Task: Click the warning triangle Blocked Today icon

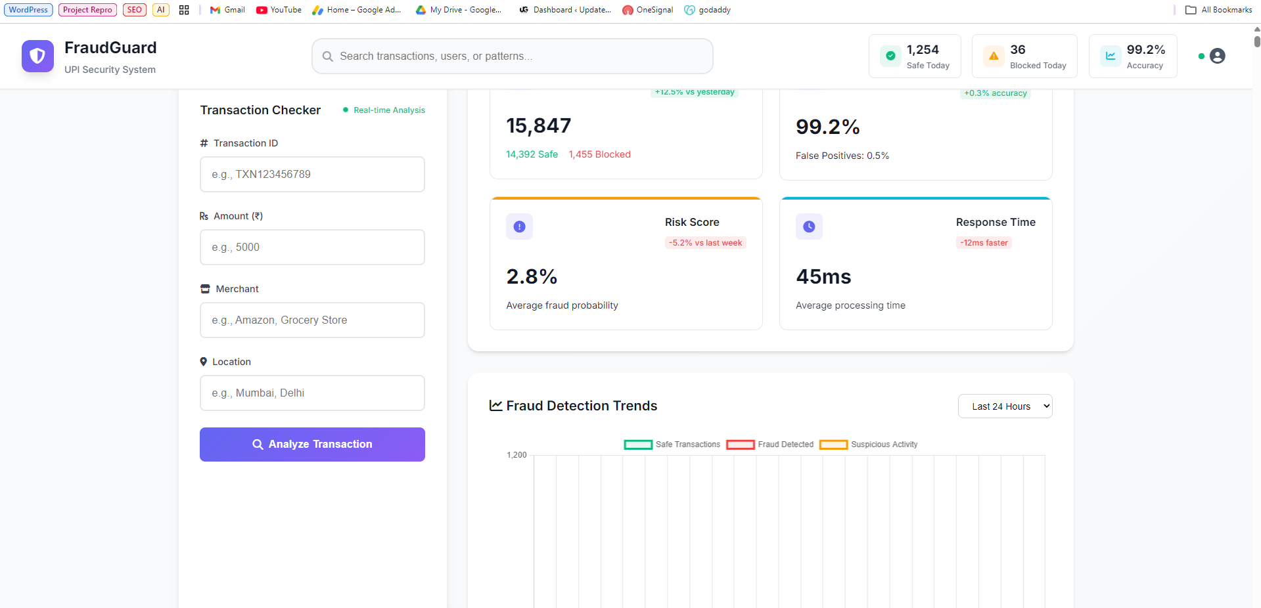Action: 993,56
